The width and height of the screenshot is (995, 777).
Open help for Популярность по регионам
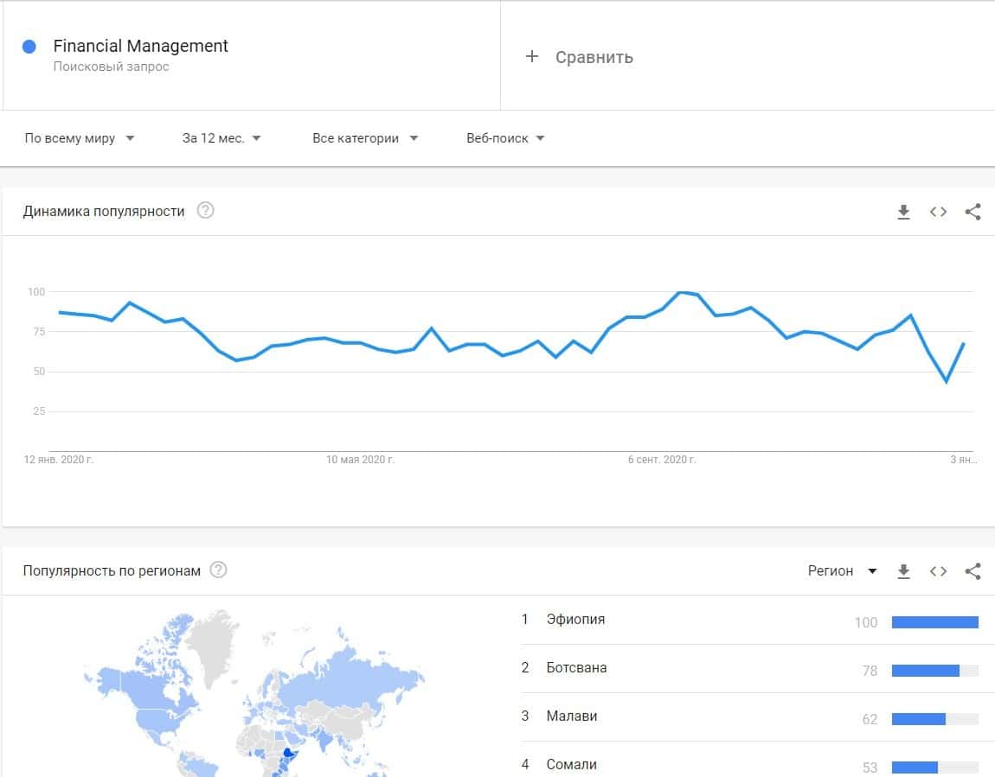coord(218,570)
